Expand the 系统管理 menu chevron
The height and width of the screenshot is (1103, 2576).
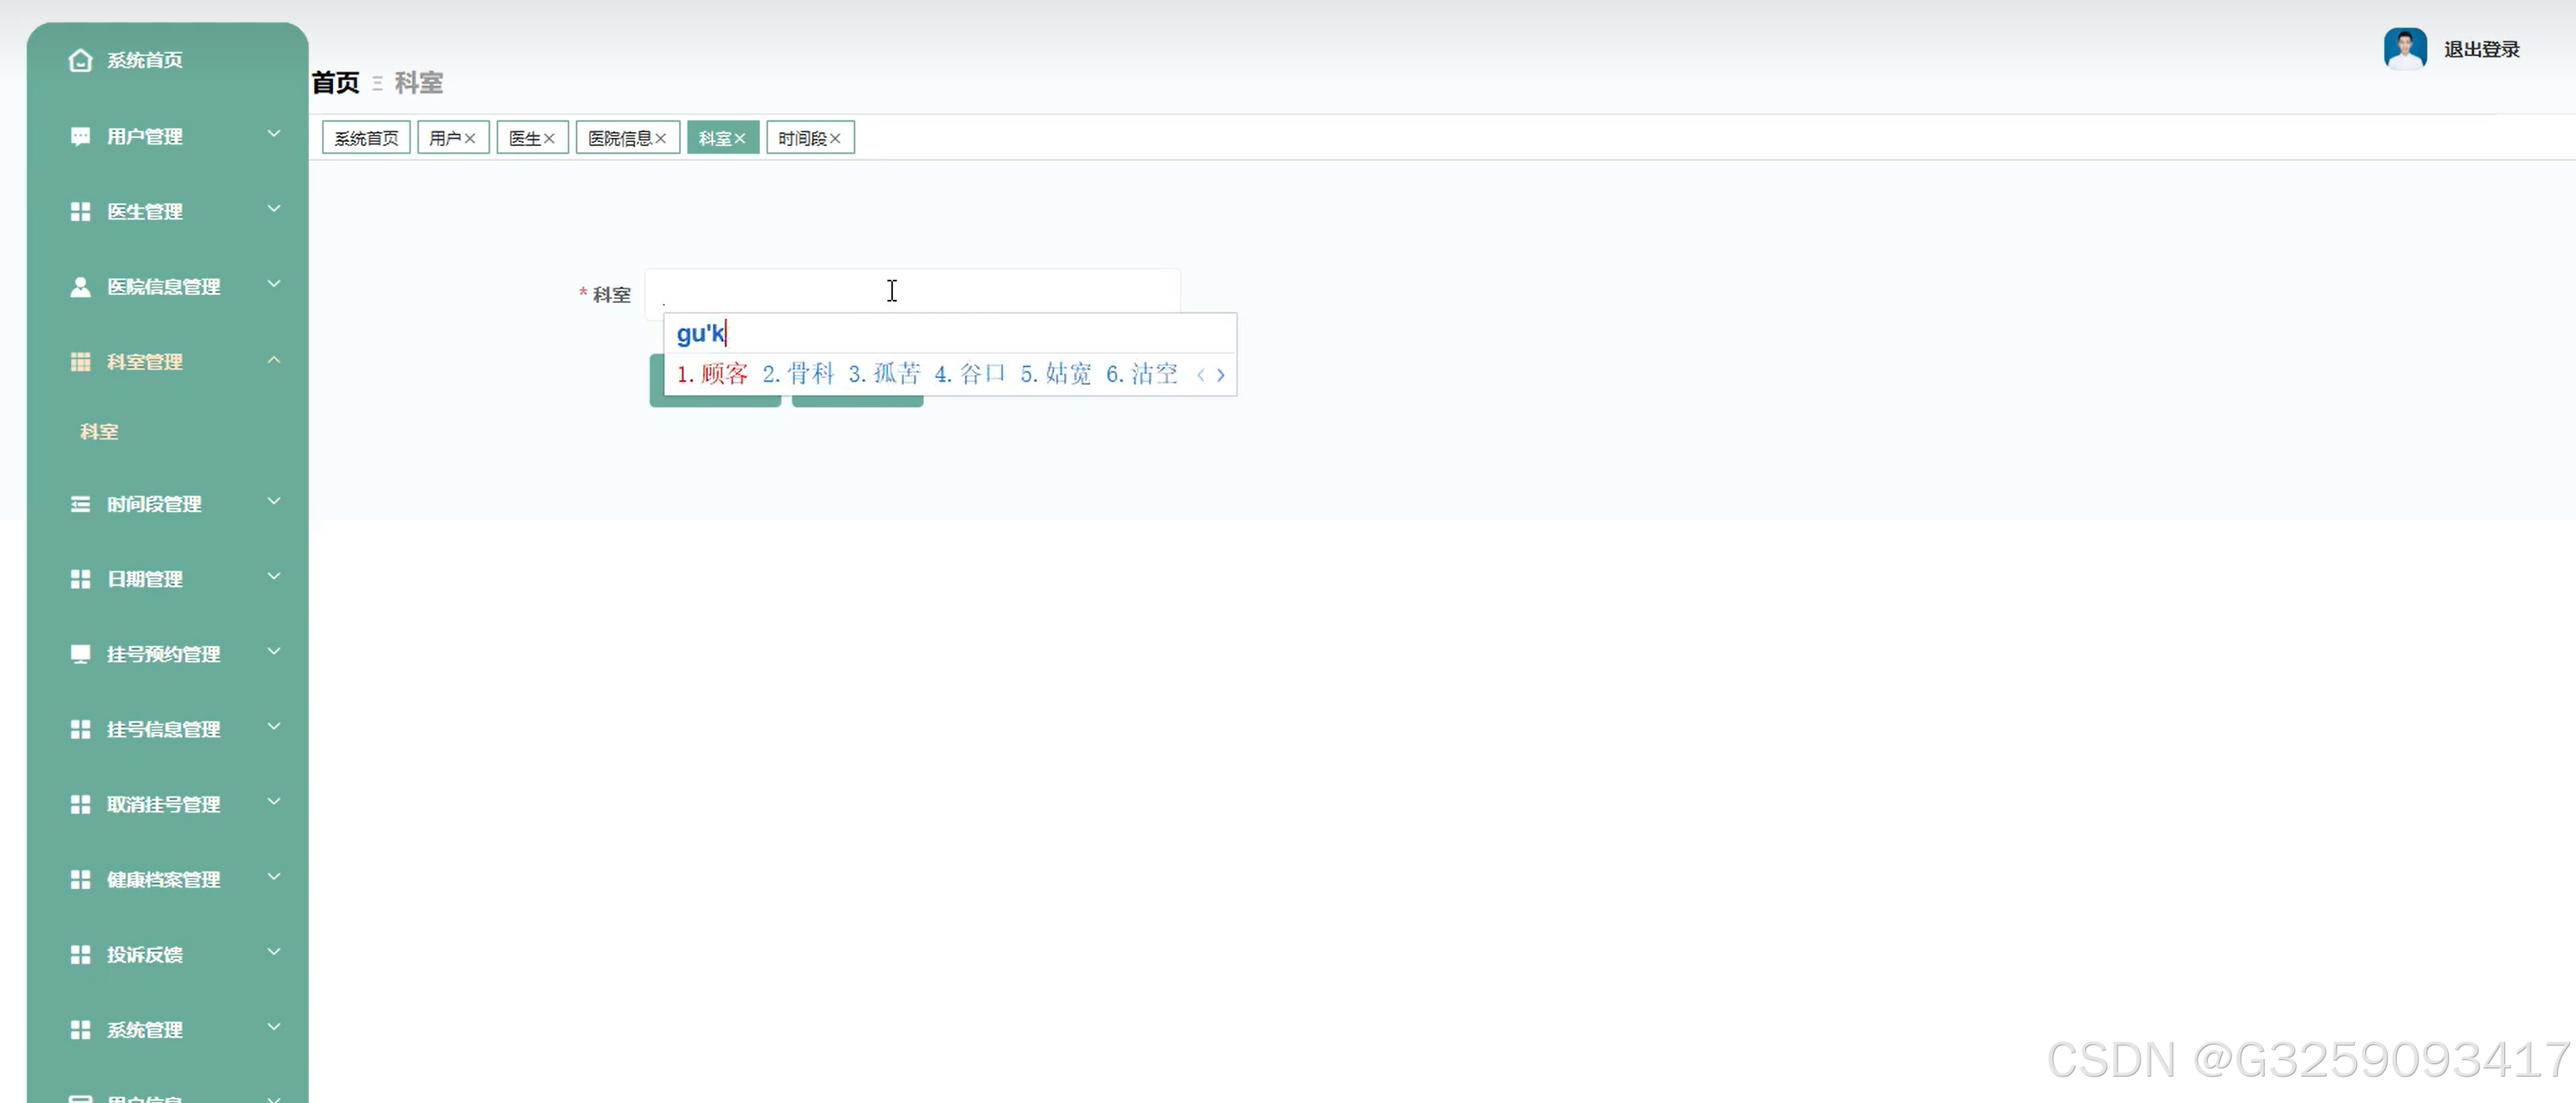click(x=274, y=1026)
